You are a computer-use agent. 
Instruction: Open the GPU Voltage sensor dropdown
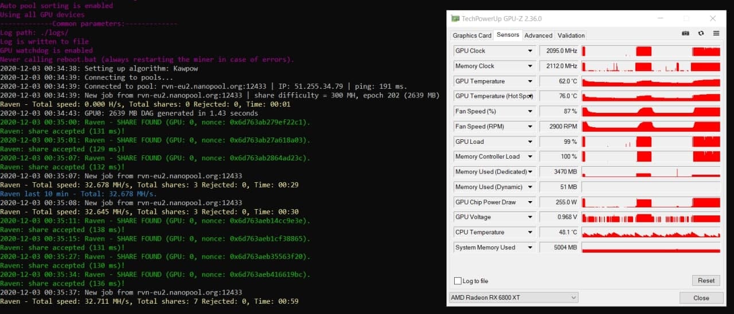[x=530, y=217]
